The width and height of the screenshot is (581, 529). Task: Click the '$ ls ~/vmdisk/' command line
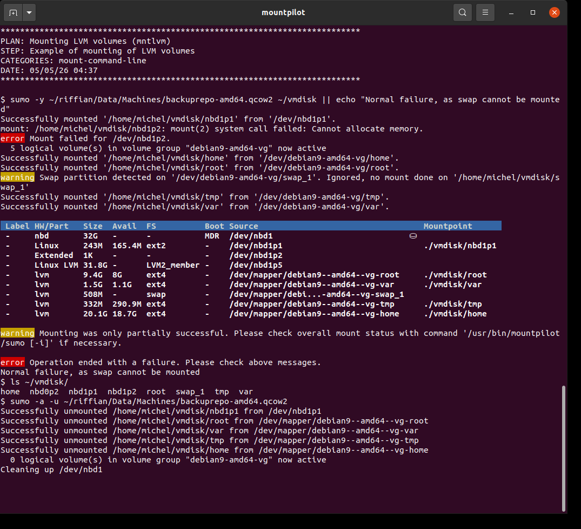click(35, 382)
